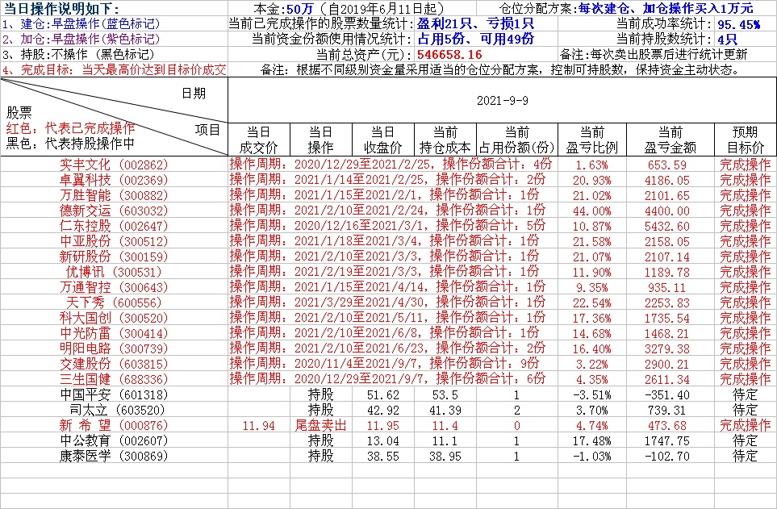Select the 新研股份 (300159) cell
Screen dimensions: 777x509
tap(114, 257)
